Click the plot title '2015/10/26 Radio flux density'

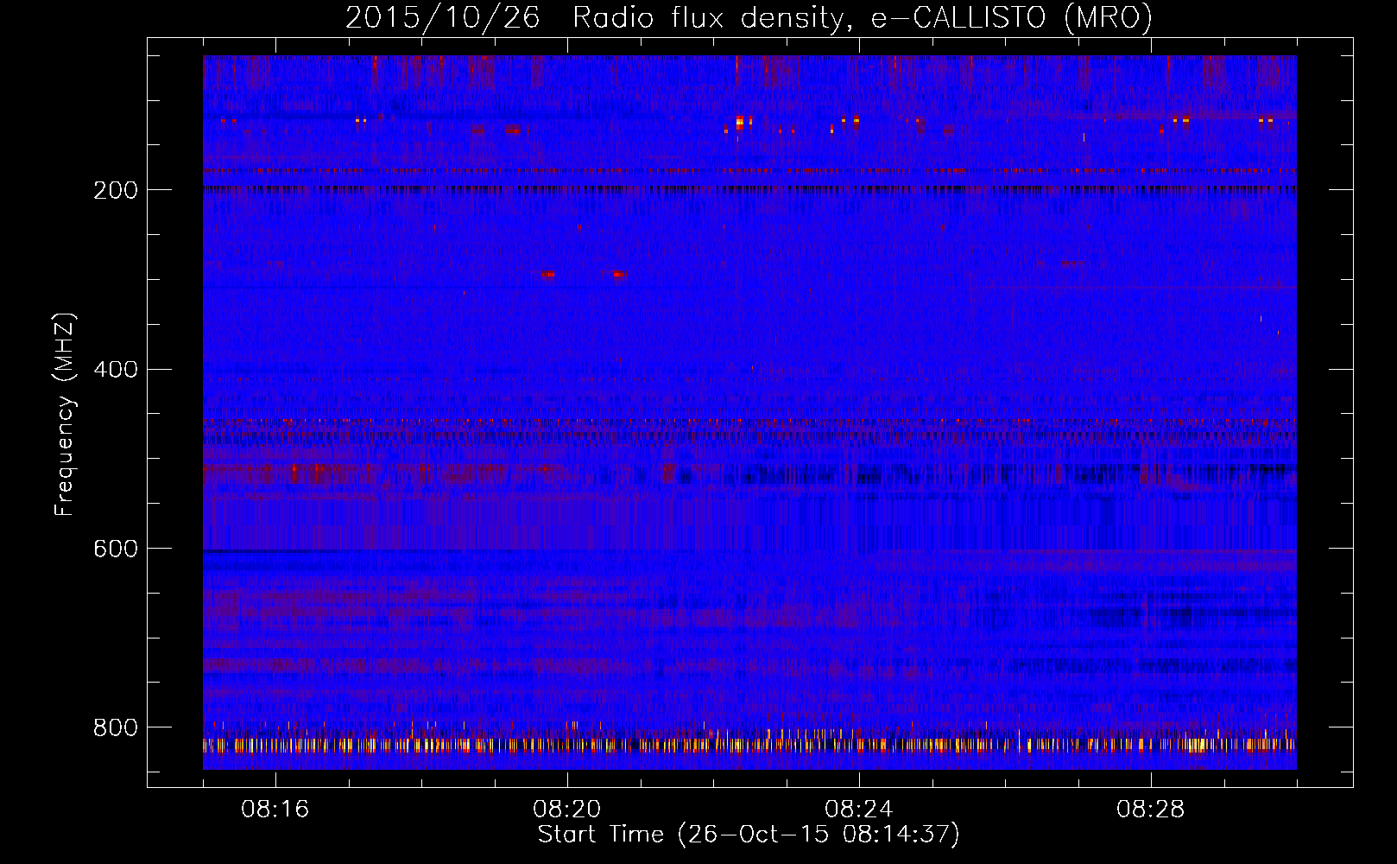749,17
